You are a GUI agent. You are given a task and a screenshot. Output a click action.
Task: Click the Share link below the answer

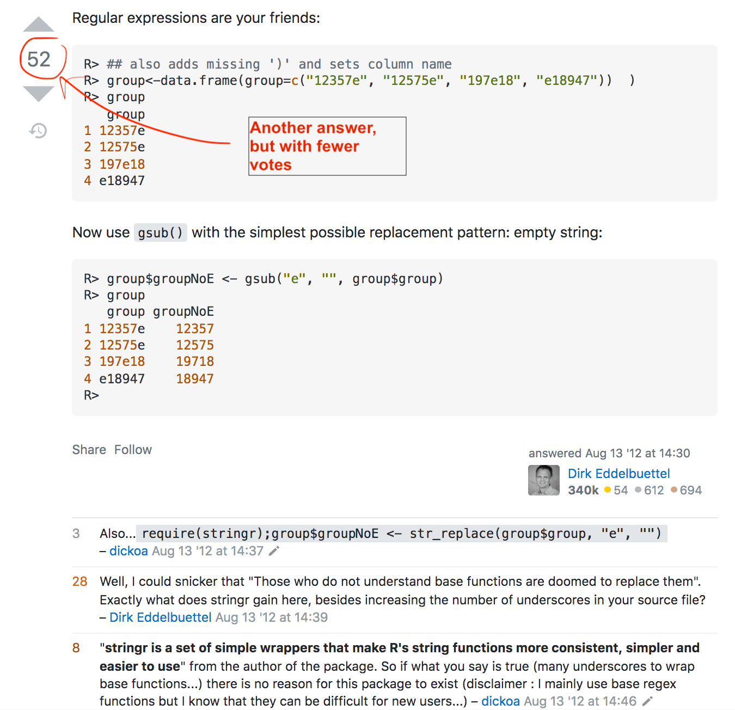click(89, 450)
